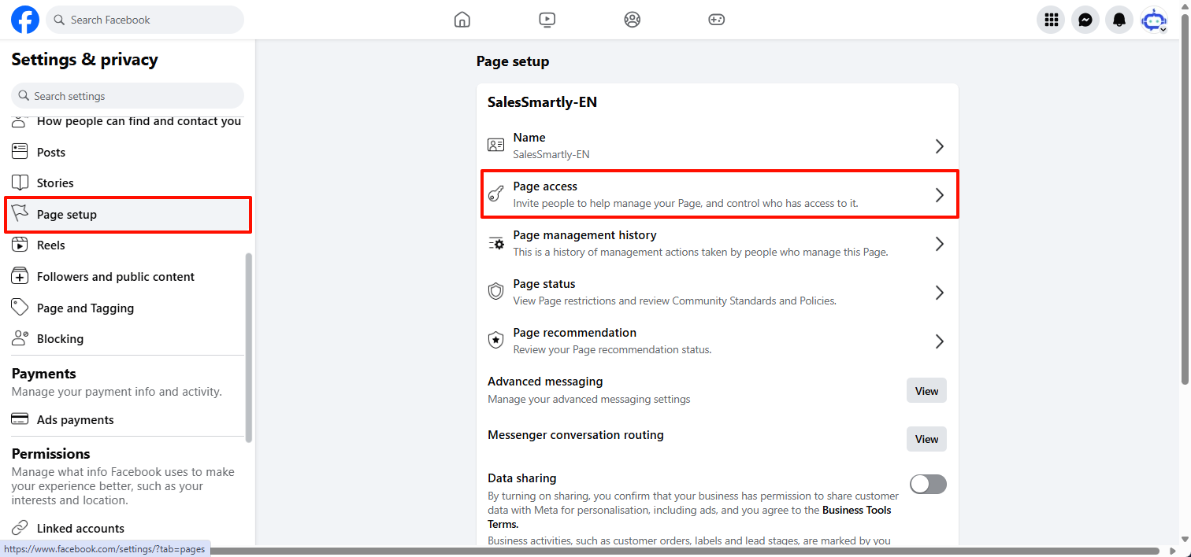Click magnifier icon in Search settings

click(23, 96)
